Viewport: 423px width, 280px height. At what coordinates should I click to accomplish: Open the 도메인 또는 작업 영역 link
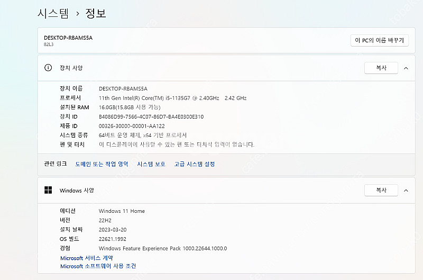click(x=102, y=164)
